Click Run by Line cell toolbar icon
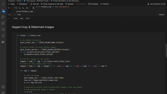Viewport: 167px width, 94px height. point(16,8)
